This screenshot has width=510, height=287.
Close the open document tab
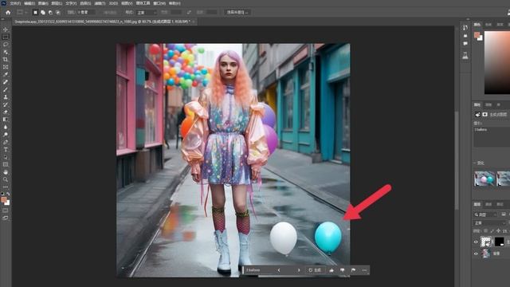pyautogui.click(x=194, y=22)
